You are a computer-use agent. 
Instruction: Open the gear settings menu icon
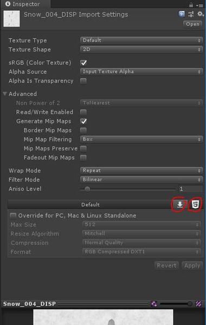pyautogui.click(x=200, y=14)
